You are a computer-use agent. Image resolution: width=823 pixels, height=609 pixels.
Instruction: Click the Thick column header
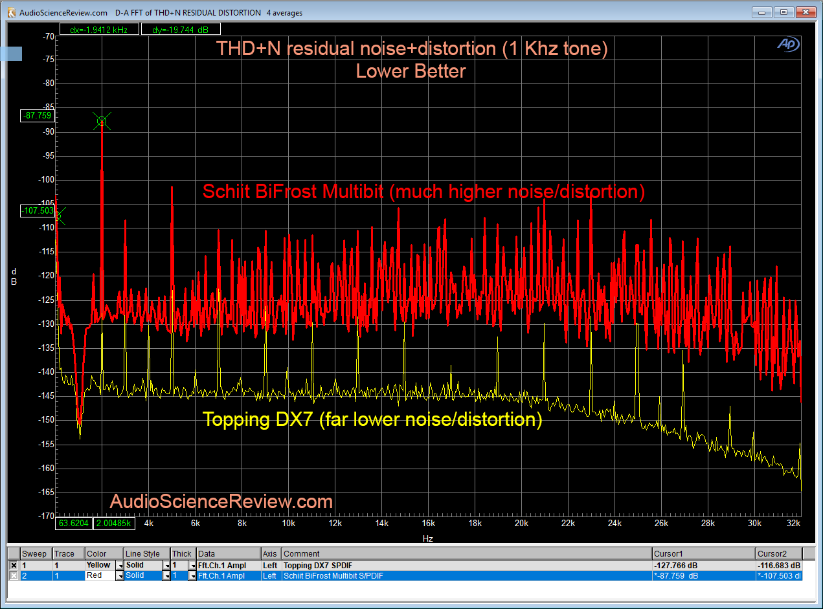tap(183, 554)
